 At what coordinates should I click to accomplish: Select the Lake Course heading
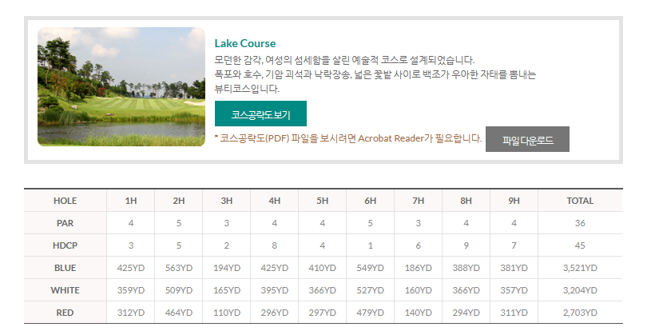pos(245,43)
